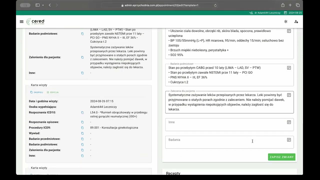Click the Recepty section heading
Image resolution: width=320 pixels, height=180 pixels.
coord(173,173)
